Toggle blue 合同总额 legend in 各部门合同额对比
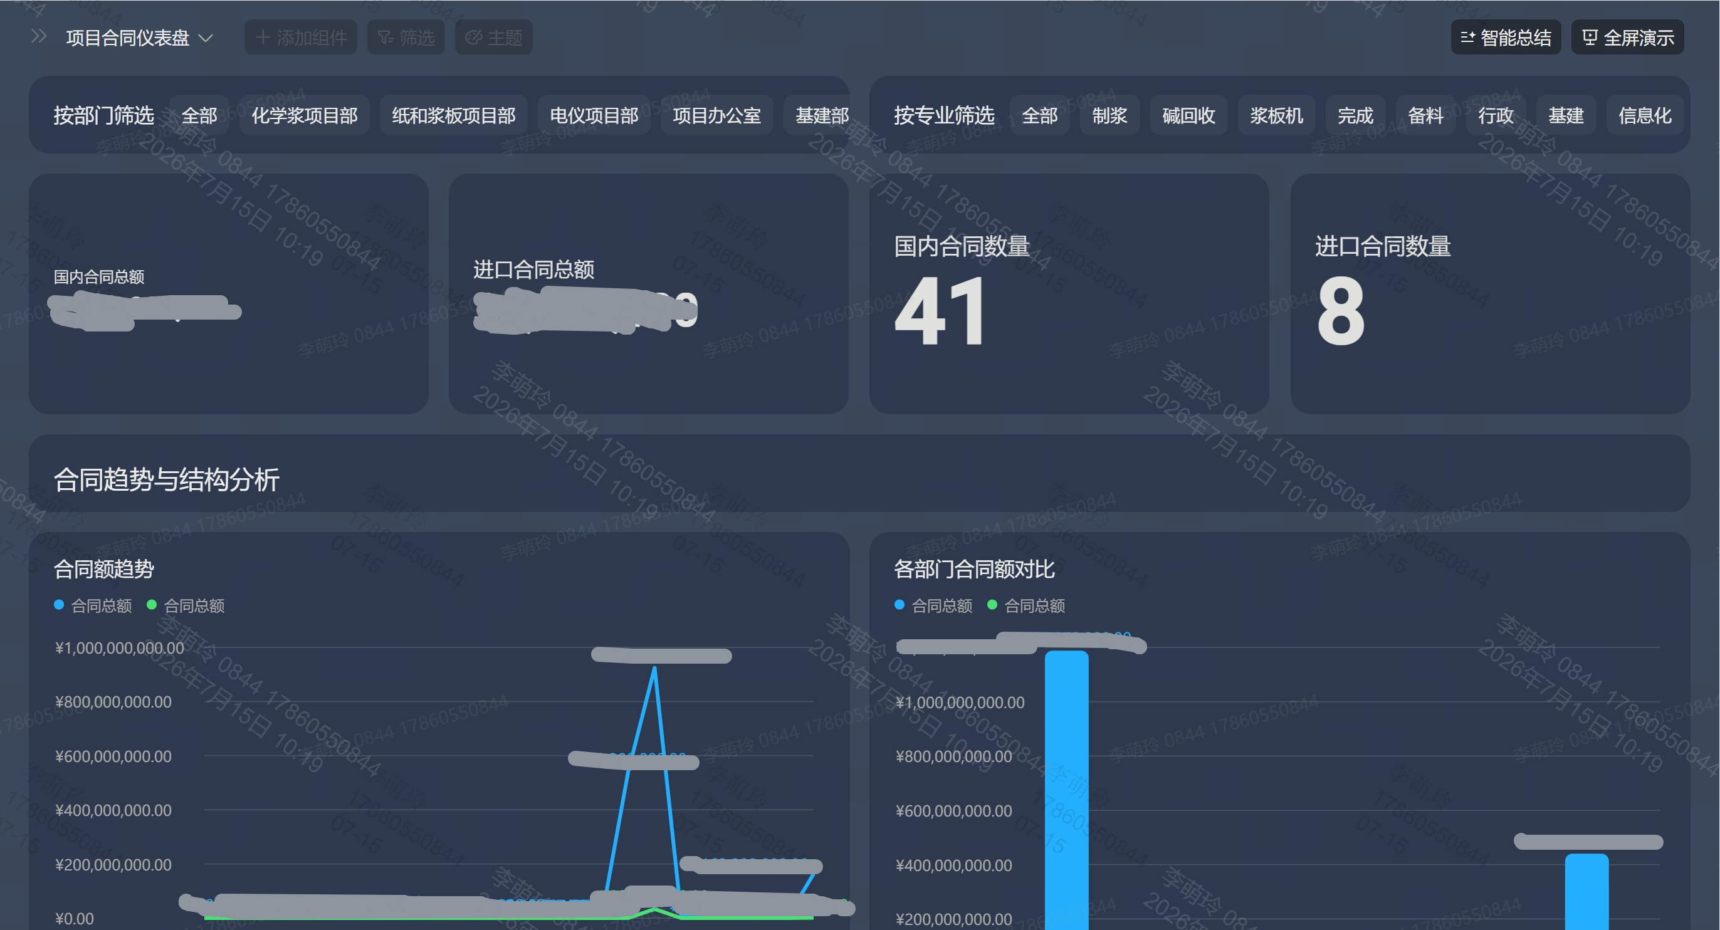Viewport: 1720px width, 930px height. pos(933,605)
